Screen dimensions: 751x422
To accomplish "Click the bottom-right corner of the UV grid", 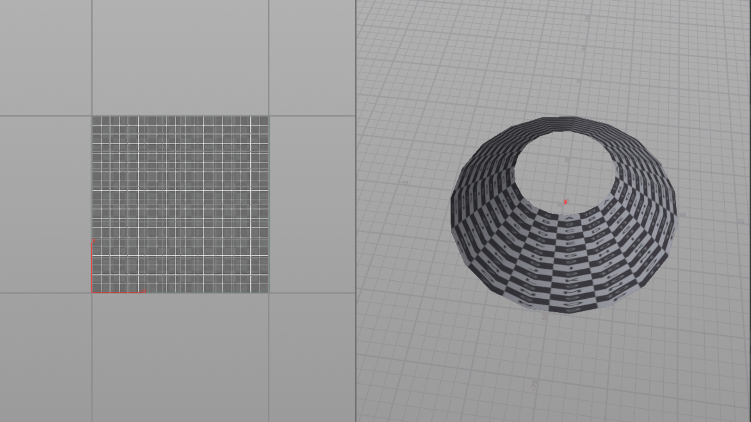I will (x=269, y=291).
